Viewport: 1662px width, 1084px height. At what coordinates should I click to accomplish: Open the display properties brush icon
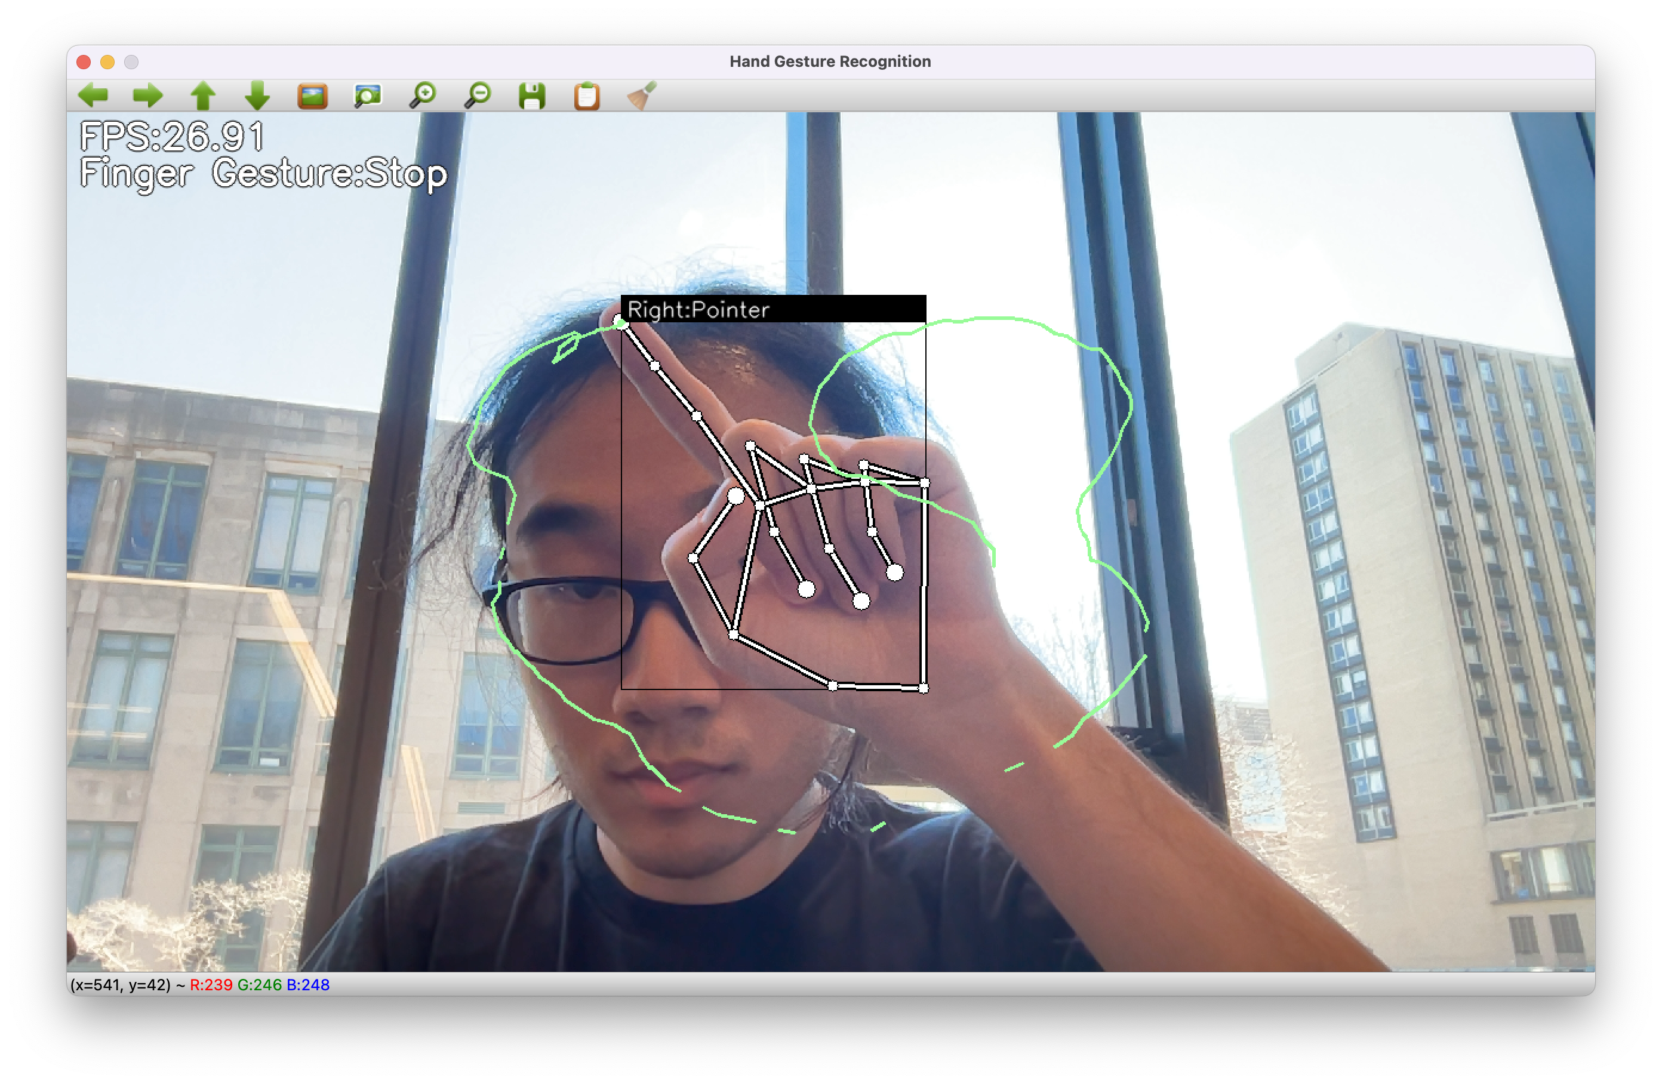pos(641,95)
